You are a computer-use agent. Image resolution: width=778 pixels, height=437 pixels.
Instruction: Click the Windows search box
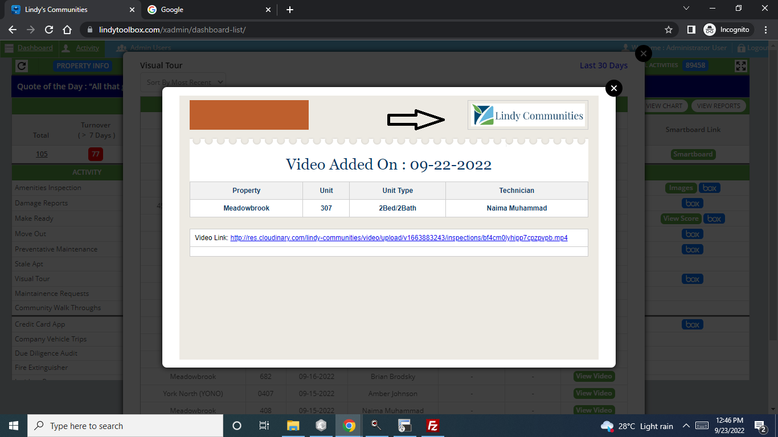coord(125,426)
